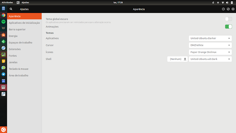This screenshot has width=236, height=133.
Task: Open the Cursor dropdown DMZ-White
Action: pyautogui.click(x=210, y=45)
